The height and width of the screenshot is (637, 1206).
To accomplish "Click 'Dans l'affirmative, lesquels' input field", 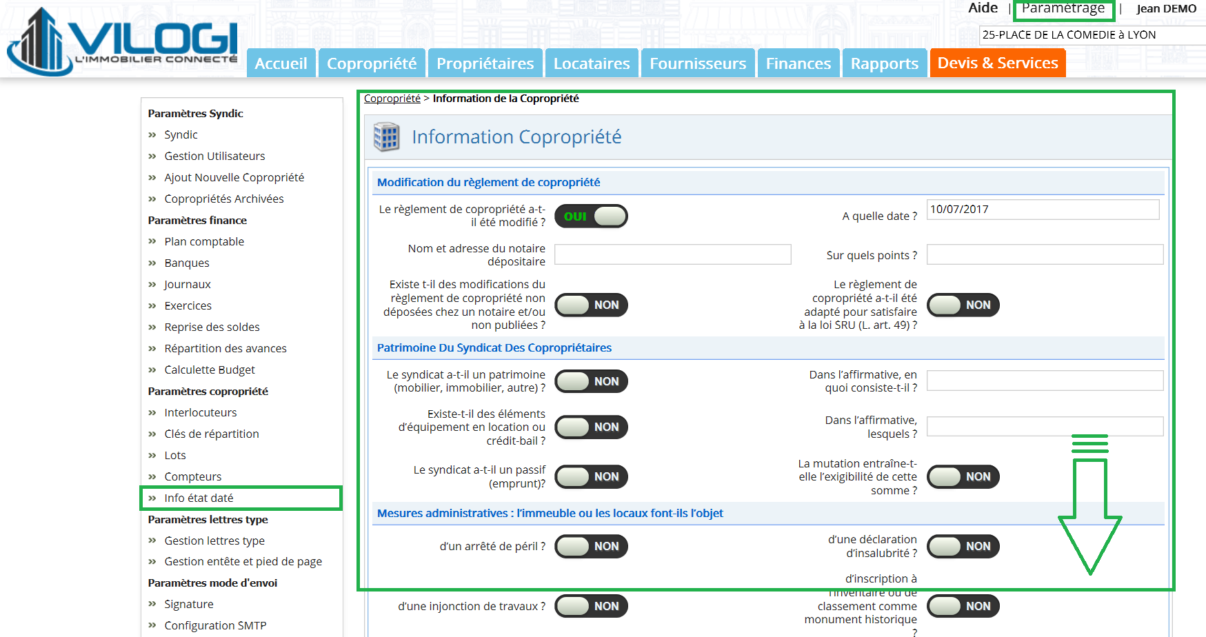I will tap(1045, 426).
